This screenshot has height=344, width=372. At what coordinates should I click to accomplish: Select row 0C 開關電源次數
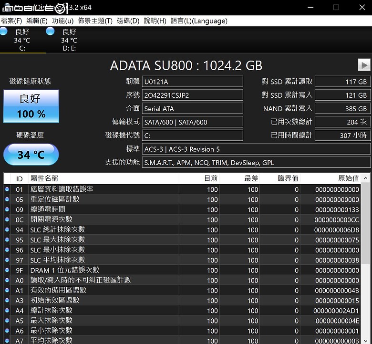tap(182, 219)
